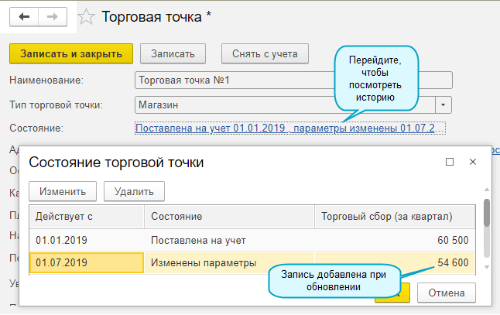Viewport: 500px width, 315px height.
Task: Sort by Действует с column header
Action: (x=86, y=217)
